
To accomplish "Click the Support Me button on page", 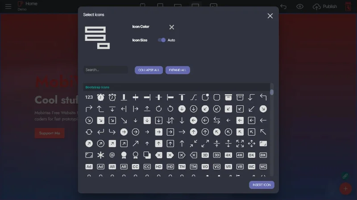I will (x=50, y=133).
